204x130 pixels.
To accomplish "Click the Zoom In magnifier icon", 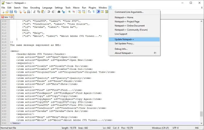I will pos(69,12).
